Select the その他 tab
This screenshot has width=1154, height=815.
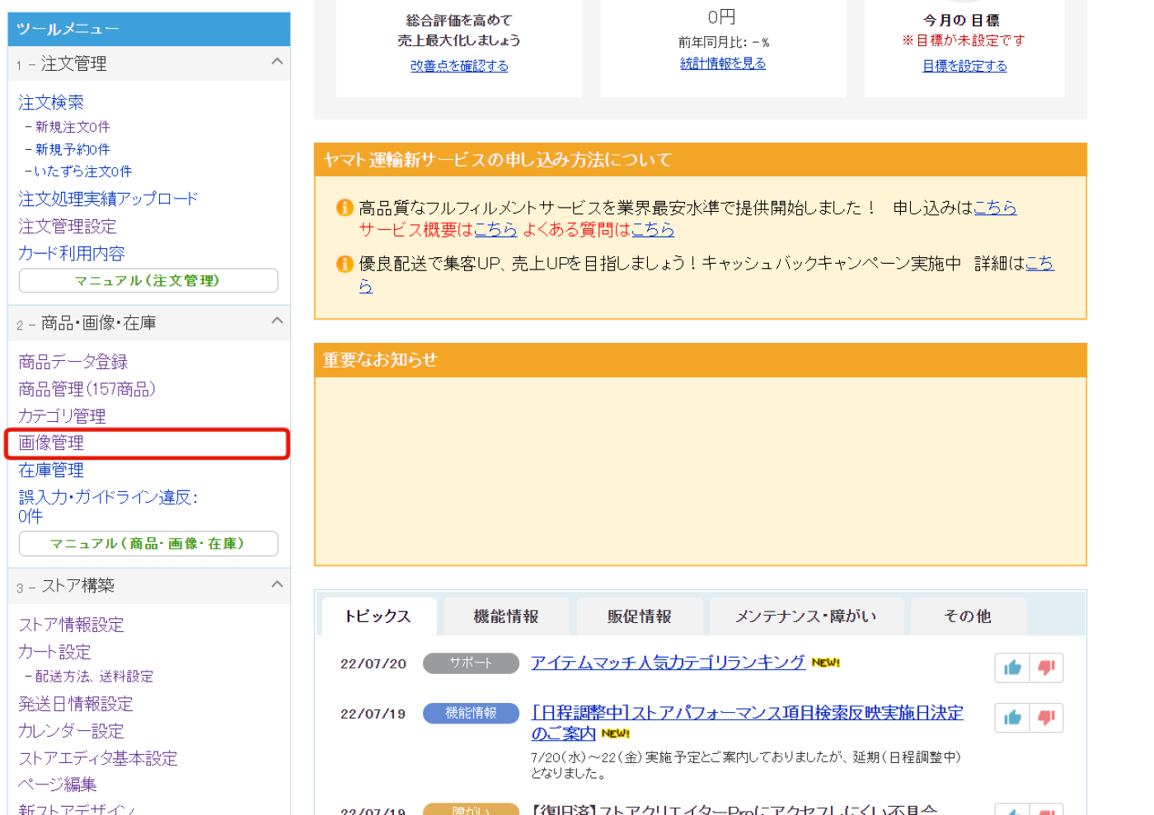pos(968,616)
